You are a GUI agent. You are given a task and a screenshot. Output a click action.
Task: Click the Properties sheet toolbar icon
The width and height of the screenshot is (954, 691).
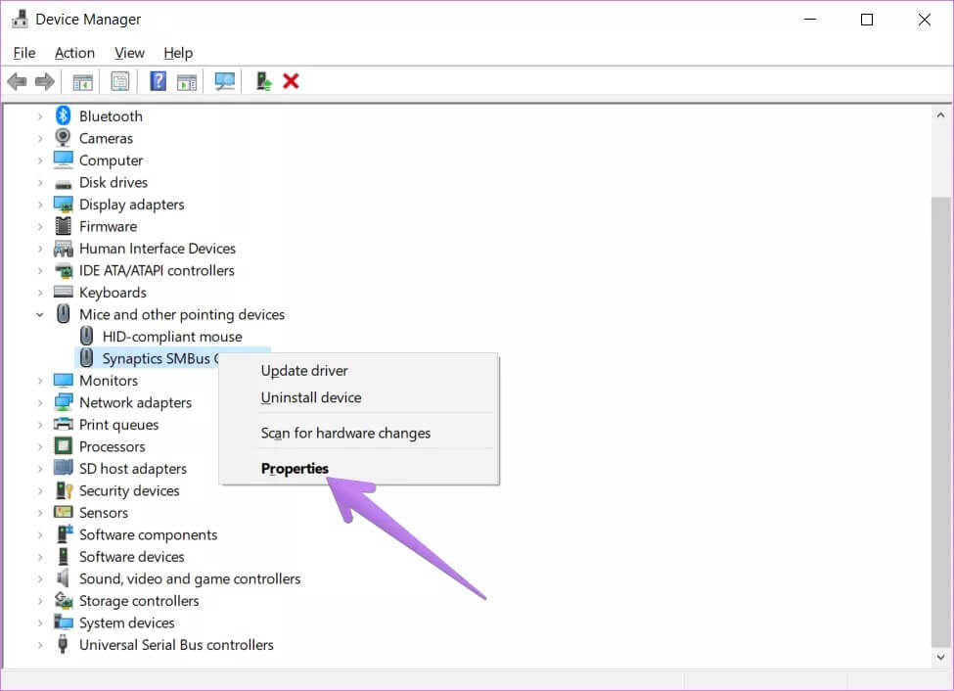(119, 81)
